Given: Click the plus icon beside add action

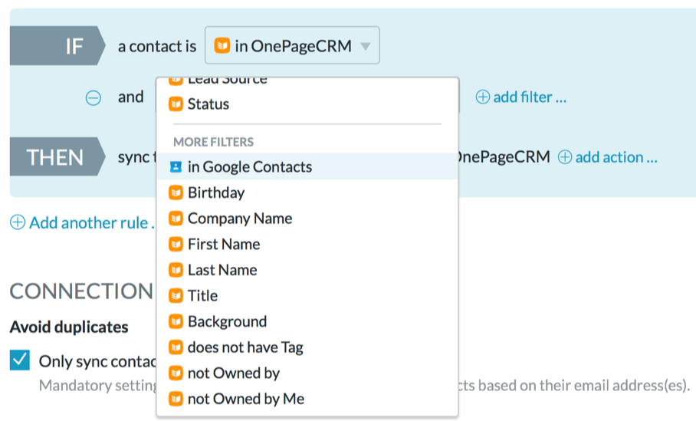Looking at the screenshot, I should click(x=565, y=157).
